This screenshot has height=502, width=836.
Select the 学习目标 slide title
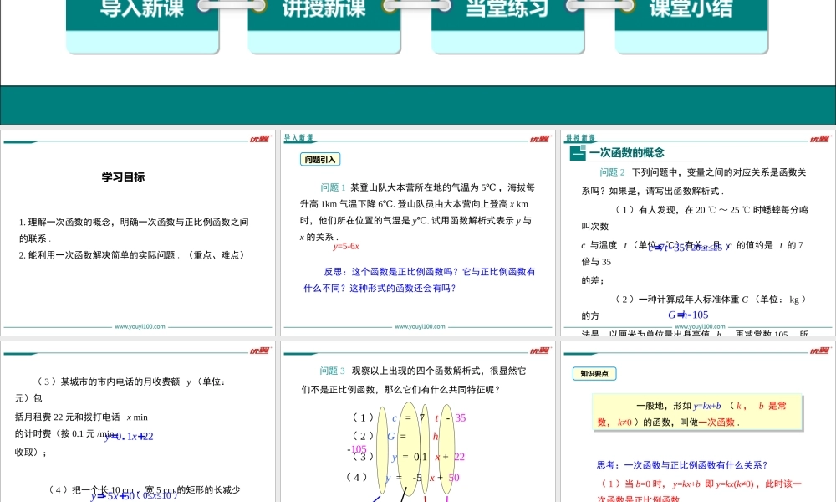pos(123,177)
